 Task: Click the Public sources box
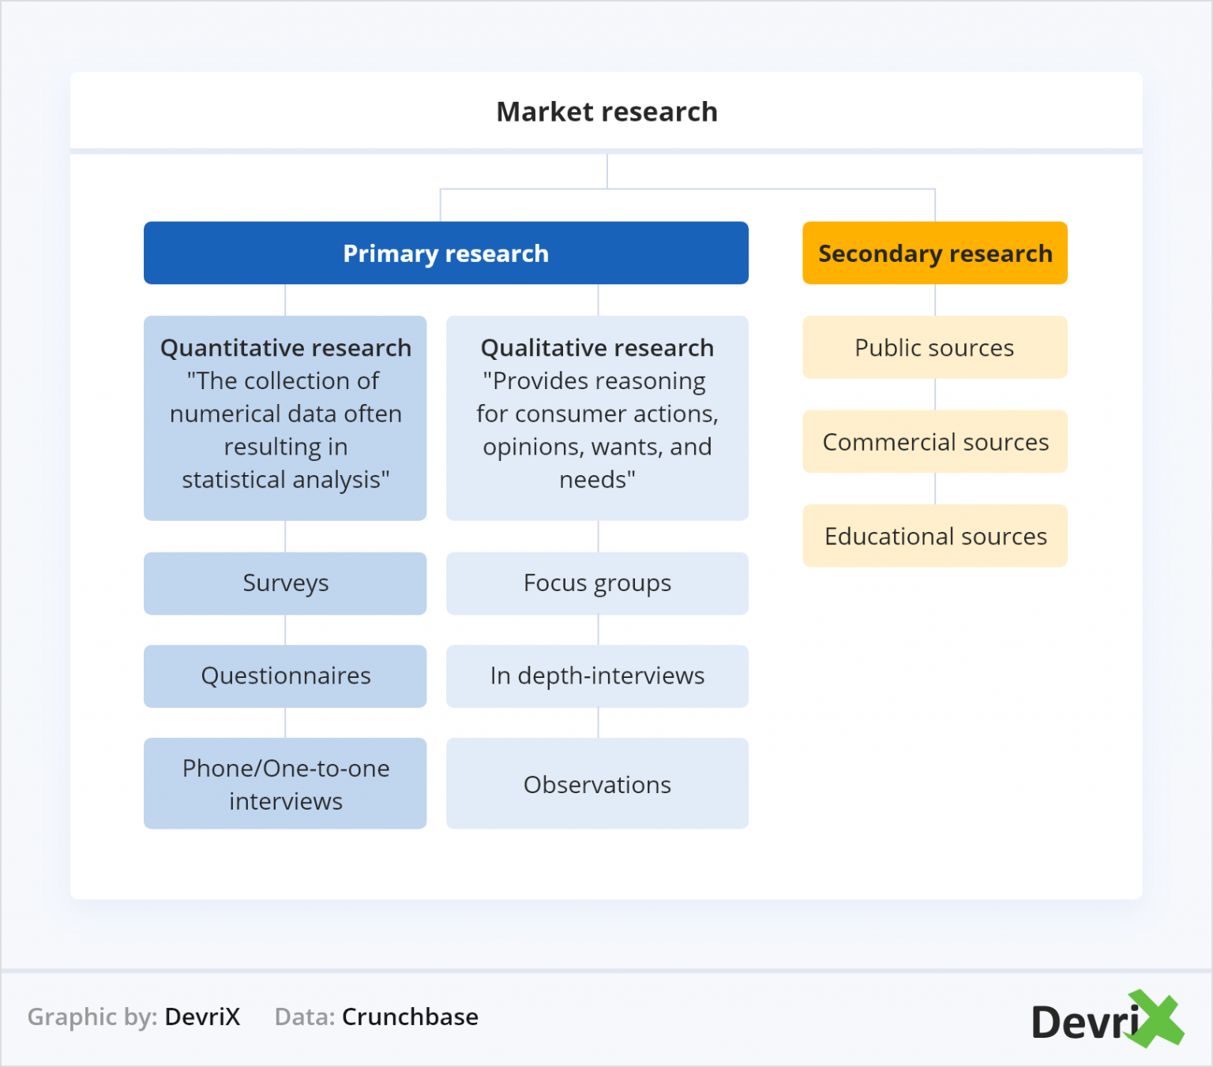click(x=934, y=347)
